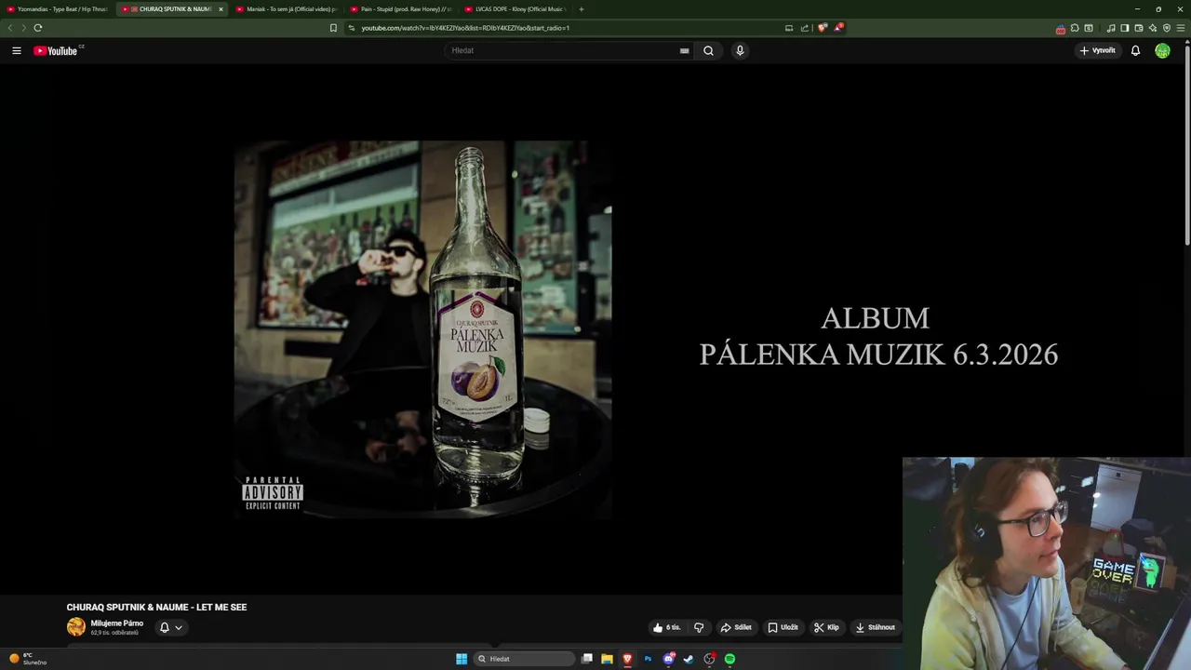
Task: Click the YouTube search magnifier button
Action: [708, 50]
